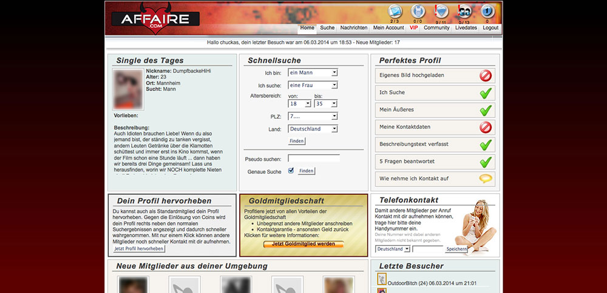Open the 'Ich bin' dropdown
Screen dimensions: 607x293
point(313,73)
